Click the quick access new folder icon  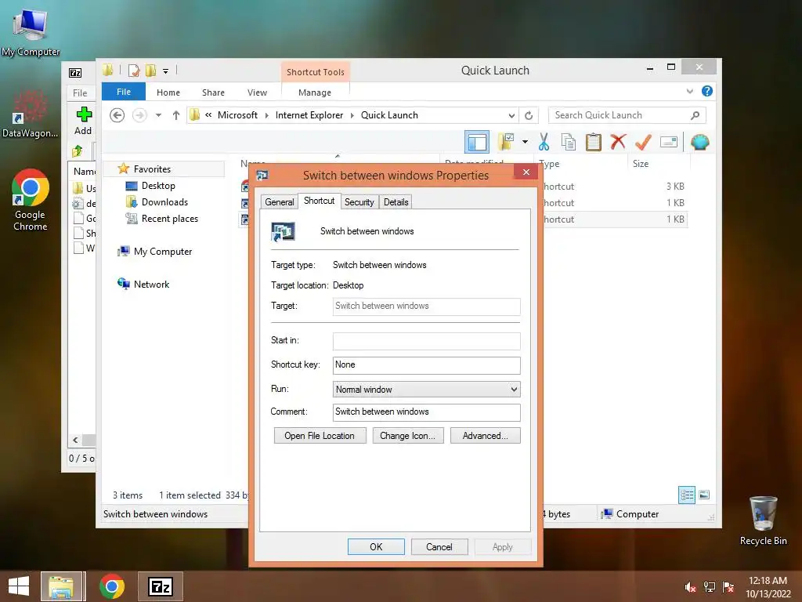point(150,71)
